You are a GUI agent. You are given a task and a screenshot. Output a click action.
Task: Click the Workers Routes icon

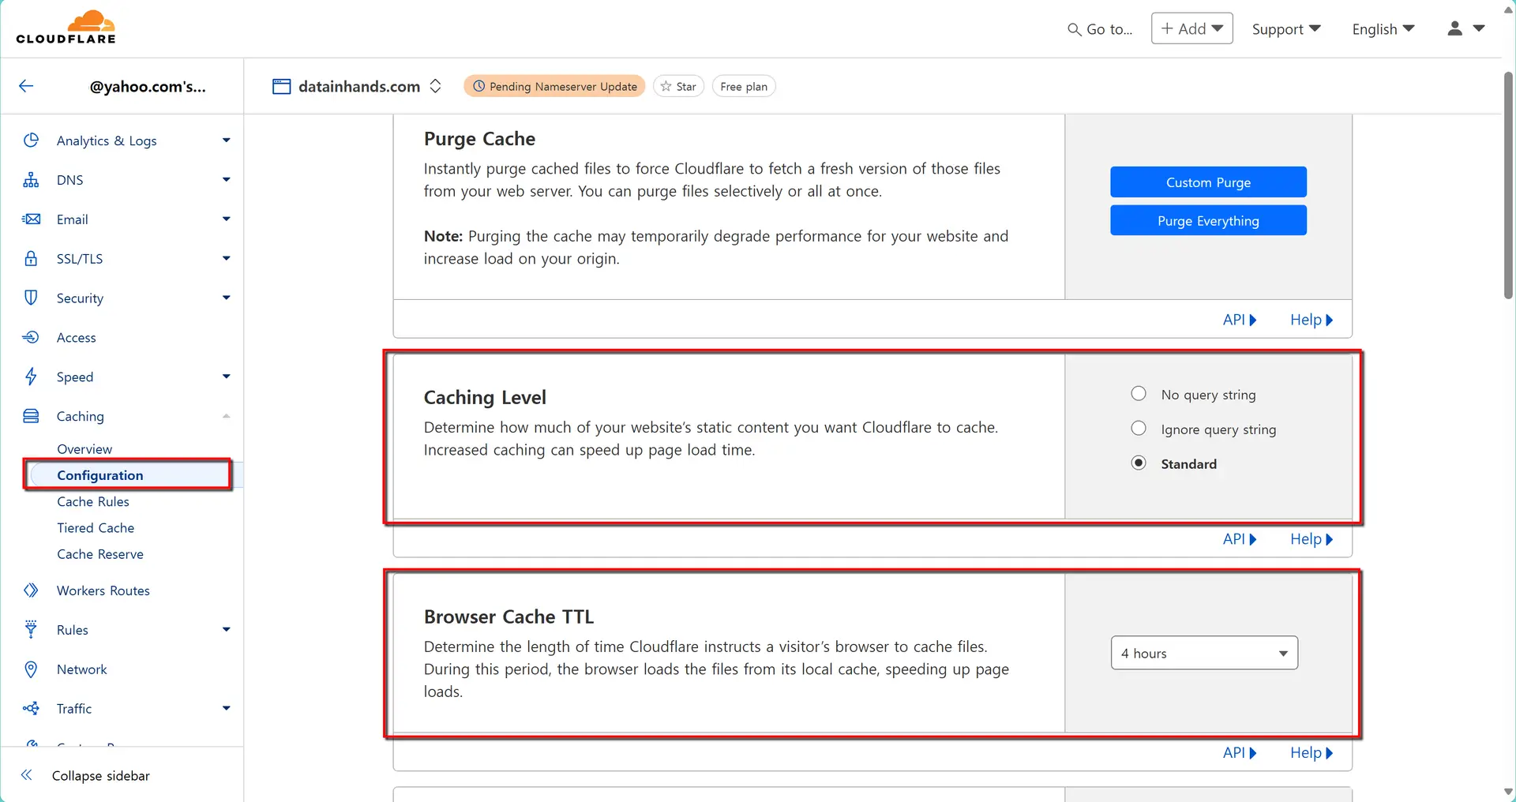click(x=31, y=590)
